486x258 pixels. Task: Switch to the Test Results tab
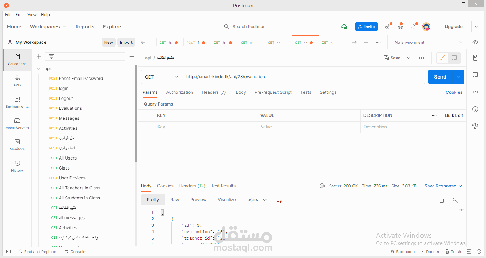click(x=223, y=186)
